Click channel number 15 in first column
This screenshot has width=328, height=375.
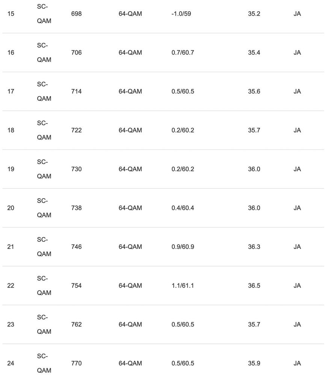pyautogui.click(x=11, y=14)
